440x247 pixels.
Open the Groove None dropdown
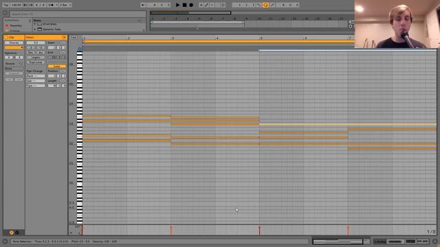pyautogui.click(x=14, y=69)
